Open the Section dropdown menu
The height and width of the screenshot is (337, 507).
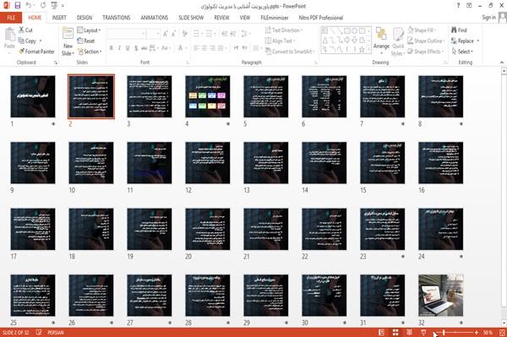(90, 52)
